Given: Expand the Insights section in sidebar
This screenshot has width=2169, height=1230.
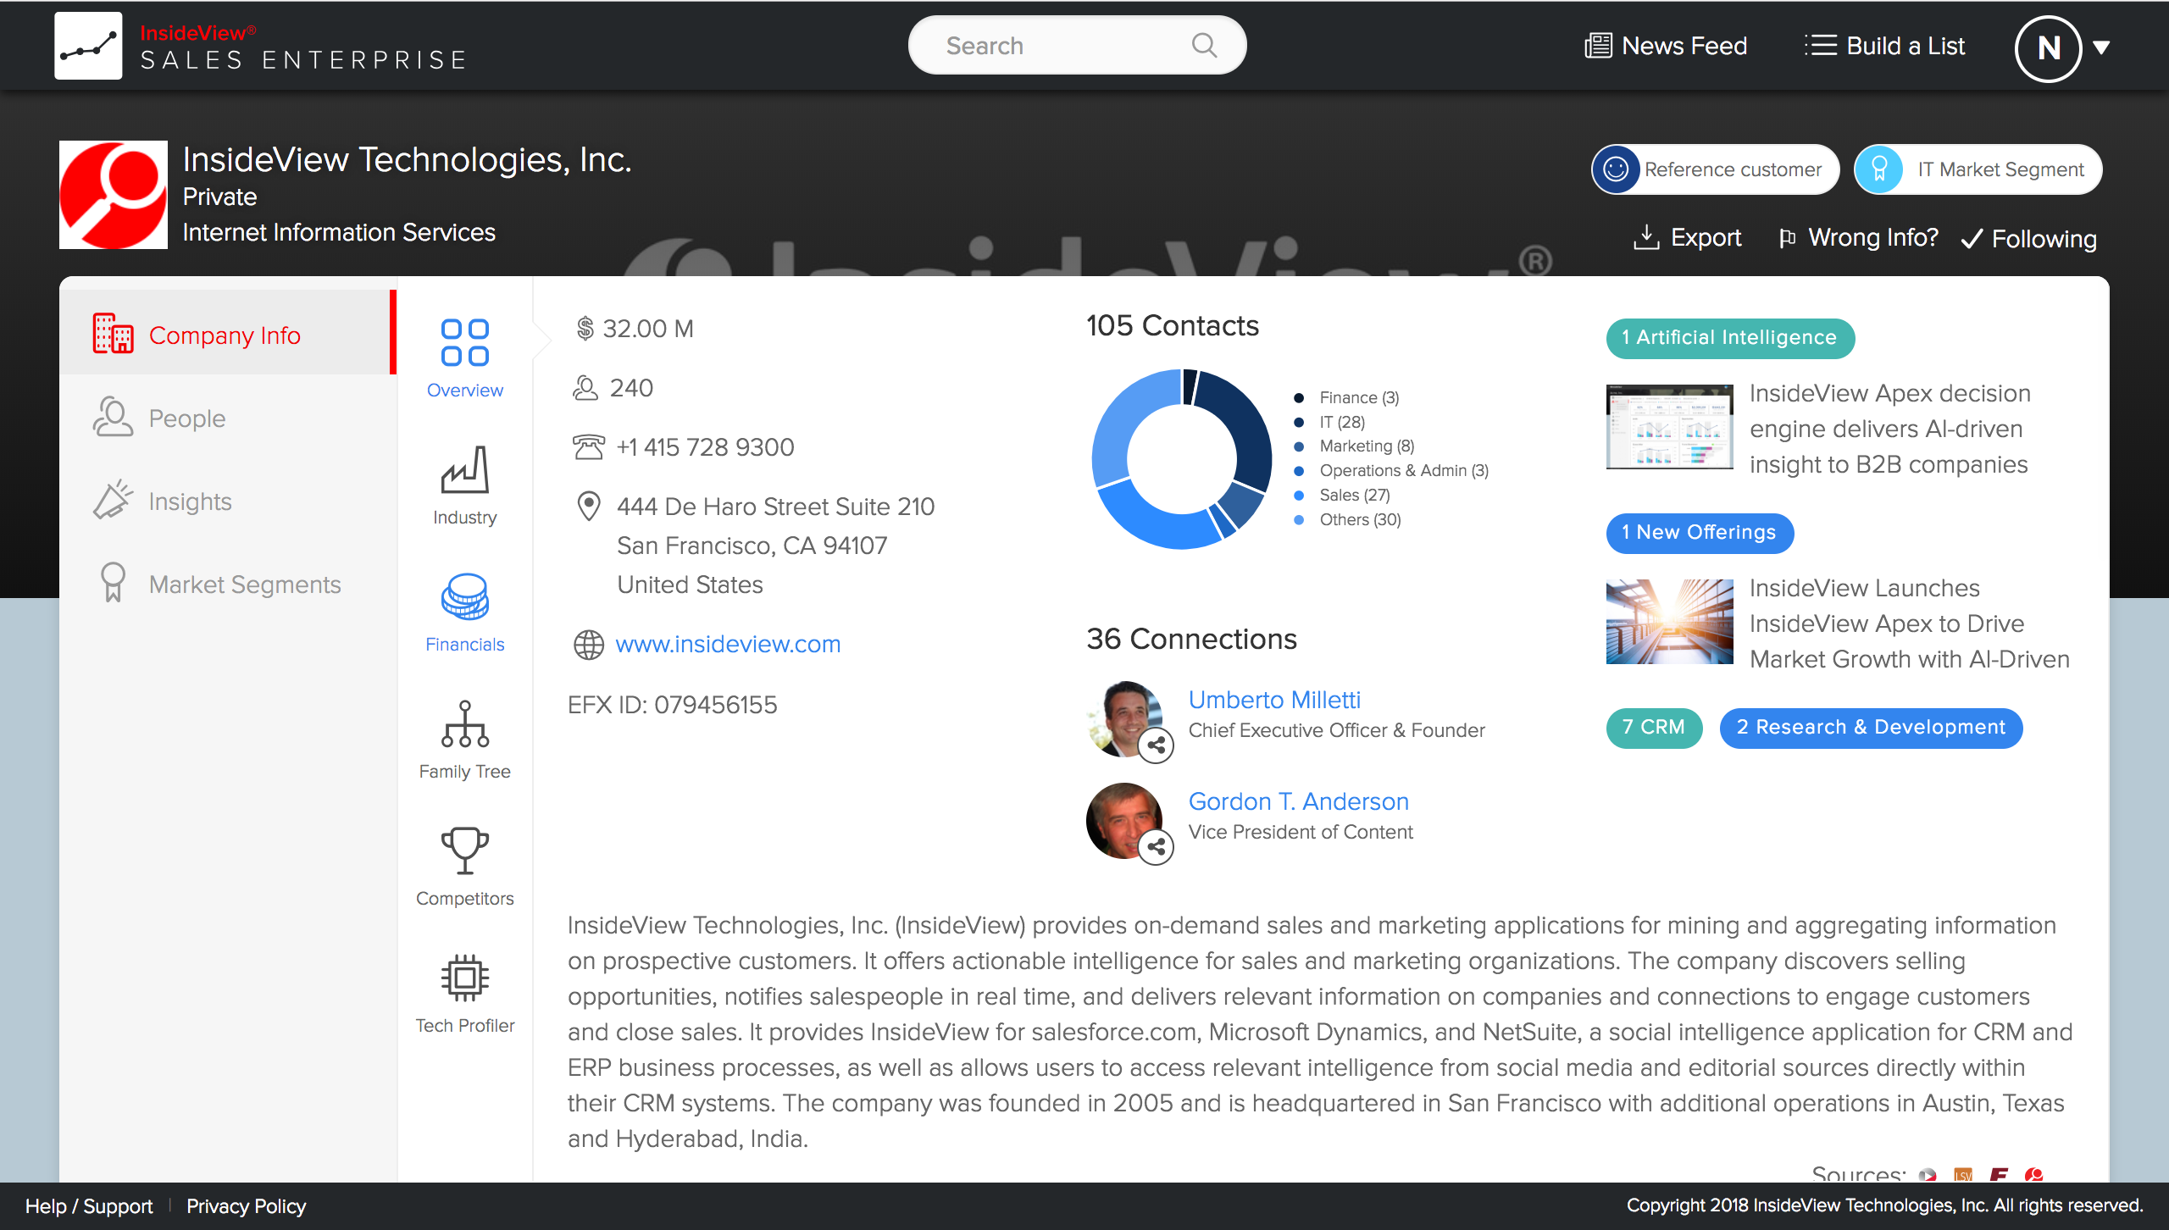Looking at the screenshot, I should pos(191,501).
